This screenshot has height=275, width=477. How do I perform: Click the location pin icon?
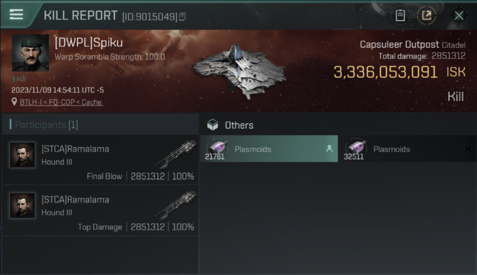coord(14,102)
